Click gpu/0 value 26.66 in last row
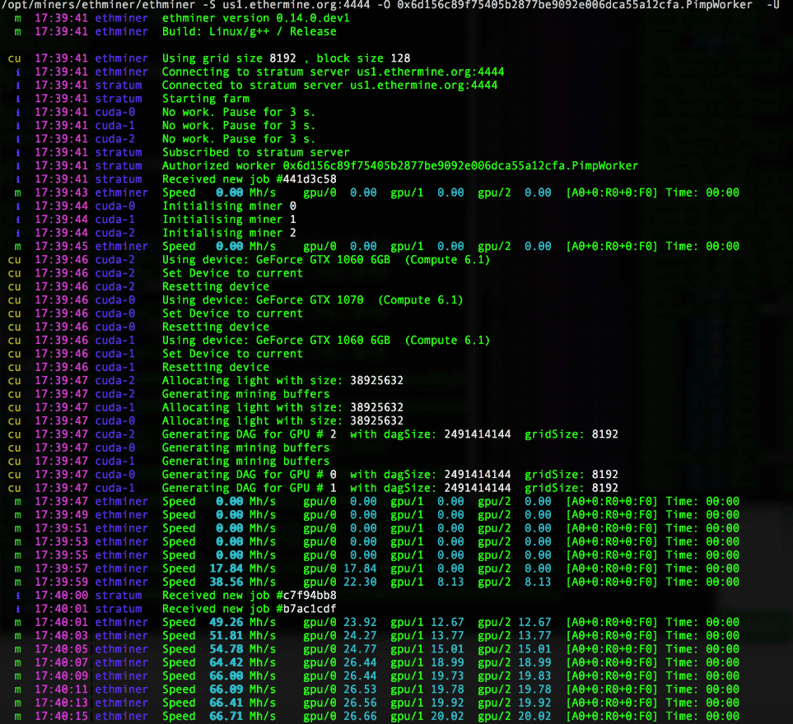Viewport: 793px width, 724px height. click(x=360, y=717)
